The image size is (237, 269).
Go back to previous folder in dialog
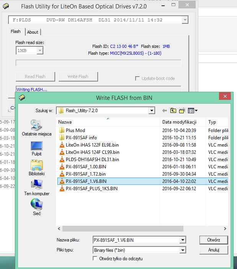[x=165, y=111]
